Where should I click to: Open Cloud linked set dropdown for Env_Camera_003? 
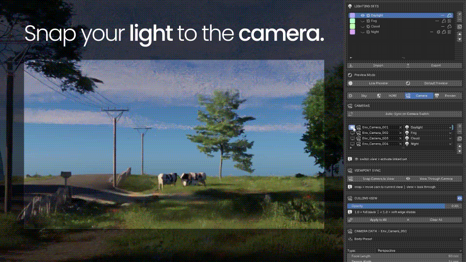[x=429, y=138]
